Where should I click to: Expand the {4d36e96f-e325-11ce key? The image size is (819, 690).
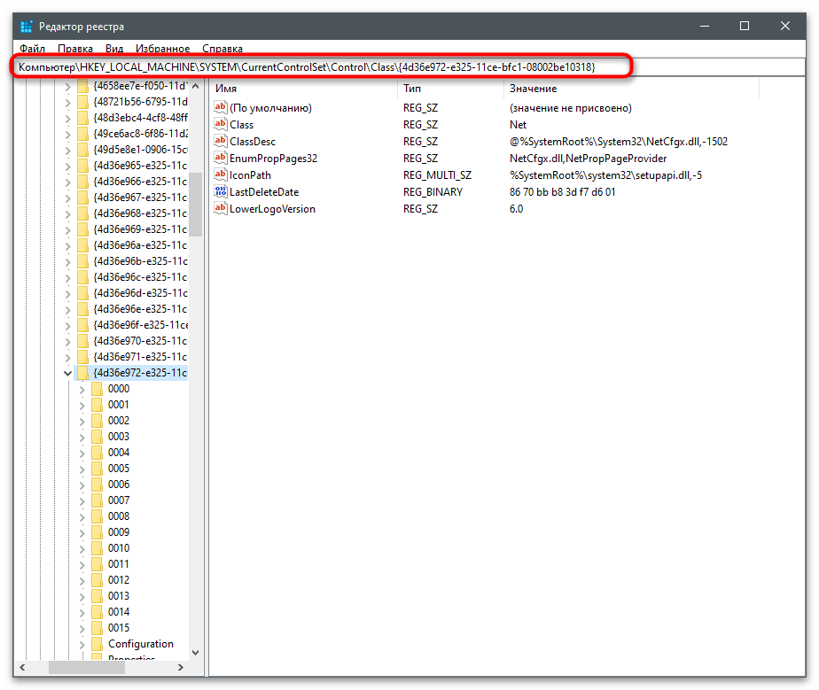point(67,325)
